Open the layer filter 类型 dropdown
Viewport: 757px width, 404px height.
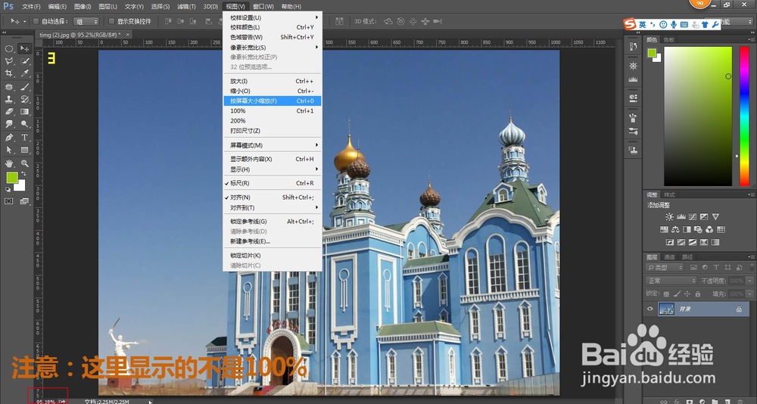click(x=665, y=267)
